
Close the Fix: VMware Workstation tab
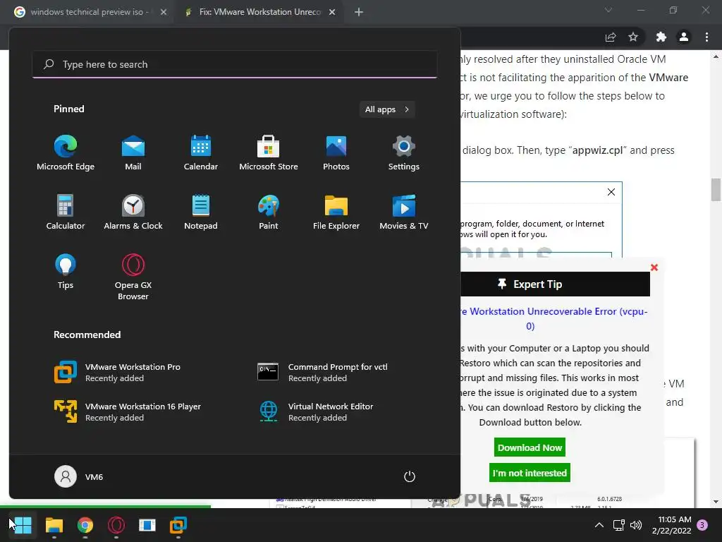[332, 12]
